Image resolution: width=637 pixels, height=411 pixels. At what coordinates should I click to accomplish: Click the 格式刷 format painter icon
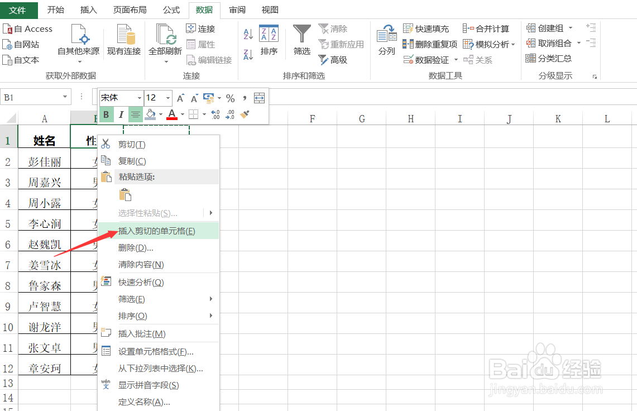(244, 114)
